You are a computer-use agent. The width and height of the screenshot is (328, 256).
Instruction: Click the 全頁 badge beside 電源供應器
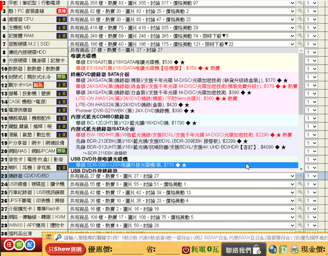(x=61, y=110)
